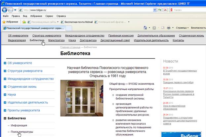Open a new blank browser tab
206x137 pixels.
pyautogui.click(x=69, y=28)
